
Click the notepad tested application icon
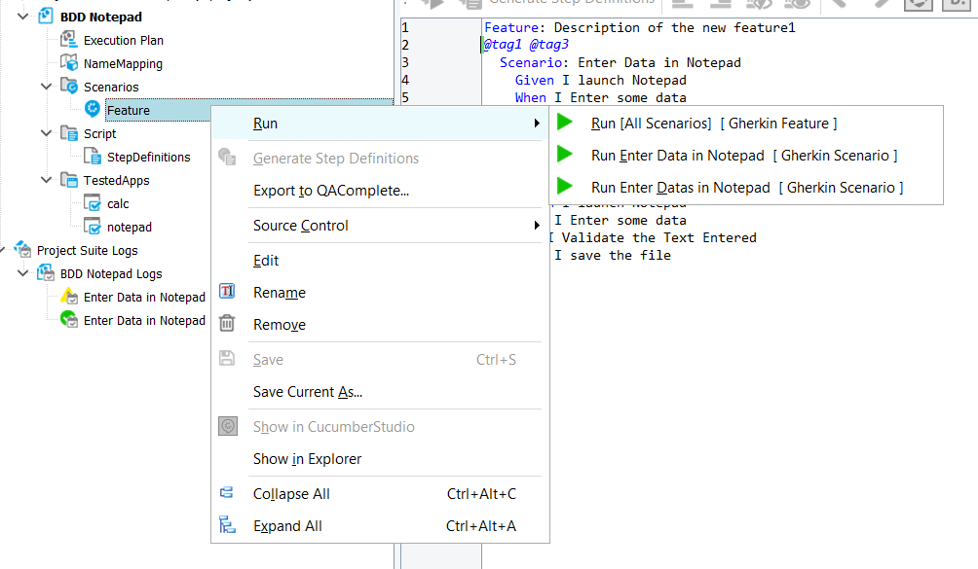tap(92, 226)
